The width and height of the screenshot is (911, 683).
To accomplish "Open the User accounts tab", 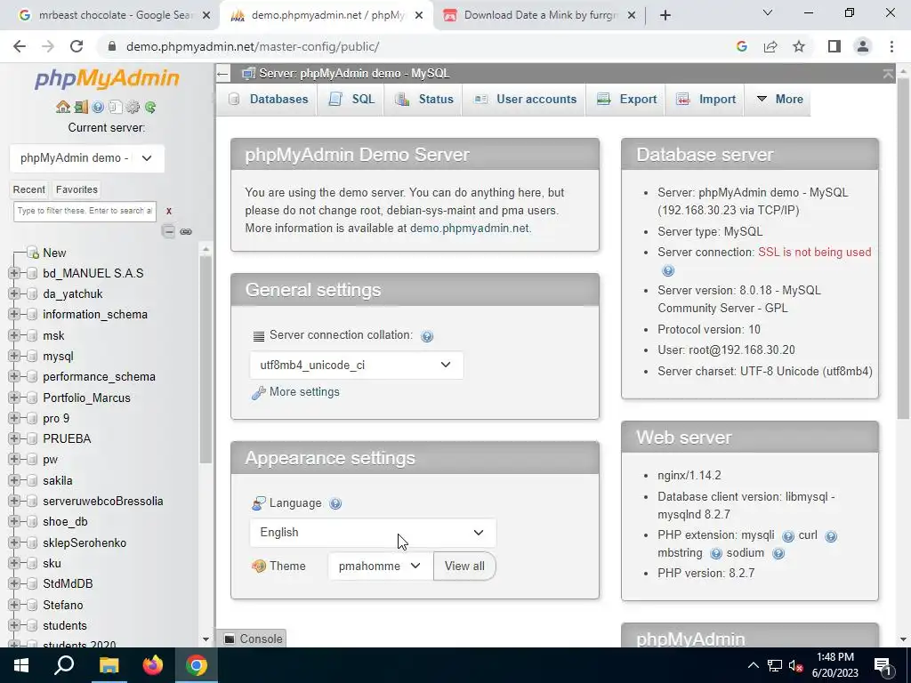I will [525, 100].
